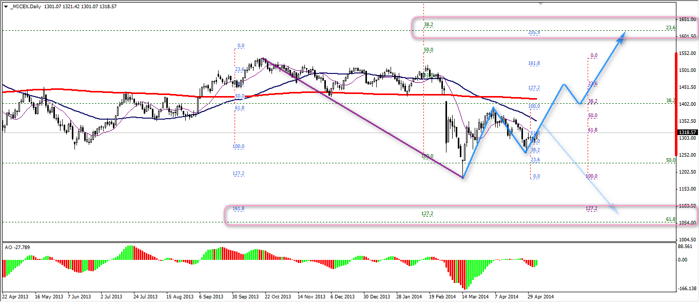Click the 1601.50 price axis label
The image size is (699, 302).
tap(687, 36)
